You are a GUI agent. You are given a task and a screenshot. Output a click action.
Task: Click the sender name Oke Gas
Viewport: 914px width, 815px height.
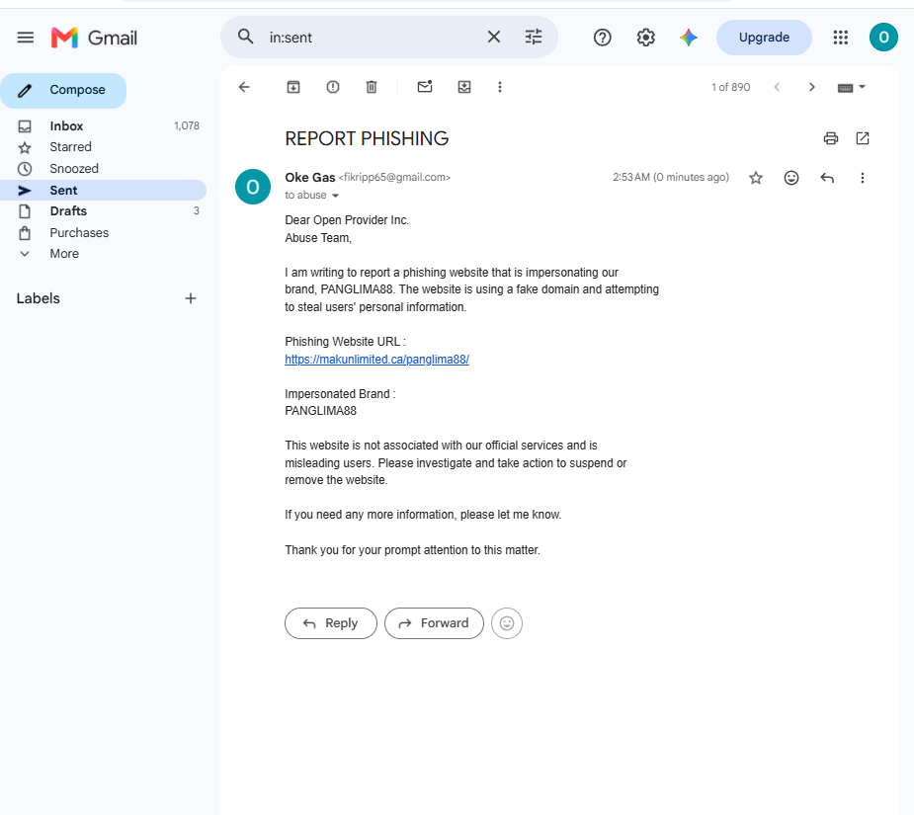tap(309, 177)
